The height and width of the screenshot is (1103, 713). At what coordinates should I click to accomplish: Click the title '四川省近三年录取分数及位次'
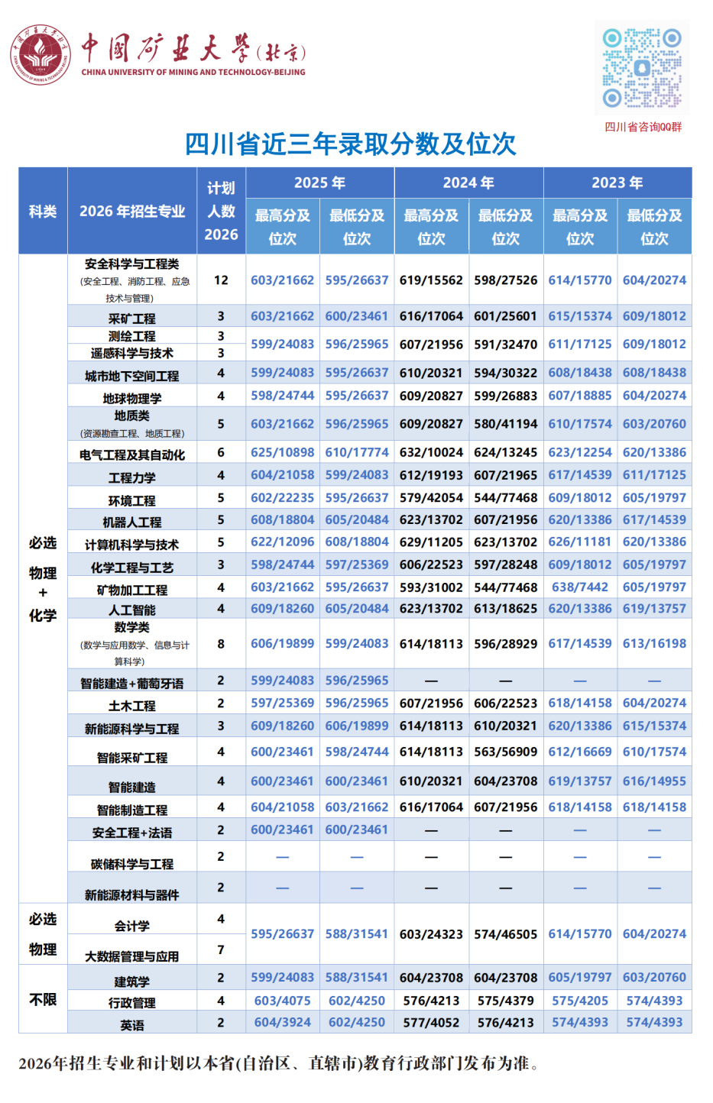(x=350, y=144)
